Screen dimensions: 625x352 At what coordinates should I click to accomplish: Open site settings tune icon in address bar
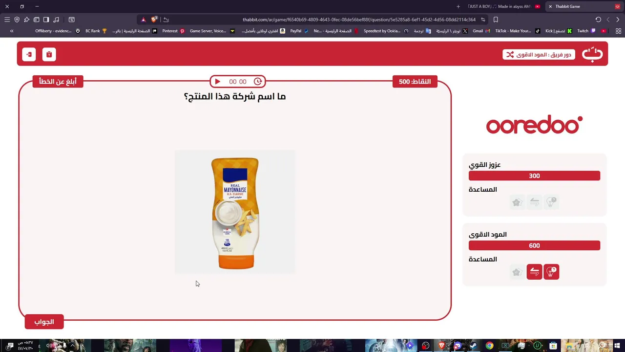[x=483, y=20]
